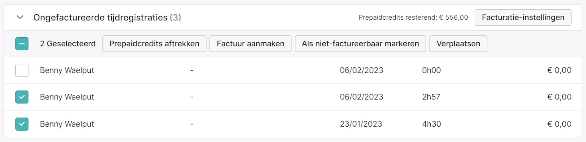Screen dimensions: 586x142
Task: Choose Als niet-factureerbaar markeren
Action: pos(360,44)
